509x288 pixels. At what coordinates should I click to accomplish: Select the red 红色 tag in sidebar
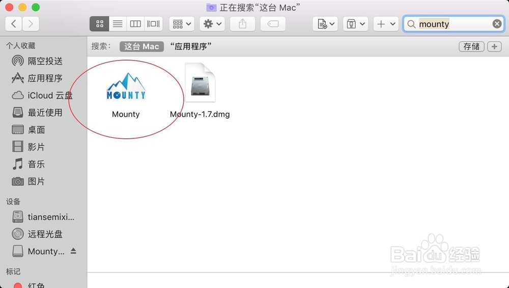pos(43,285)
